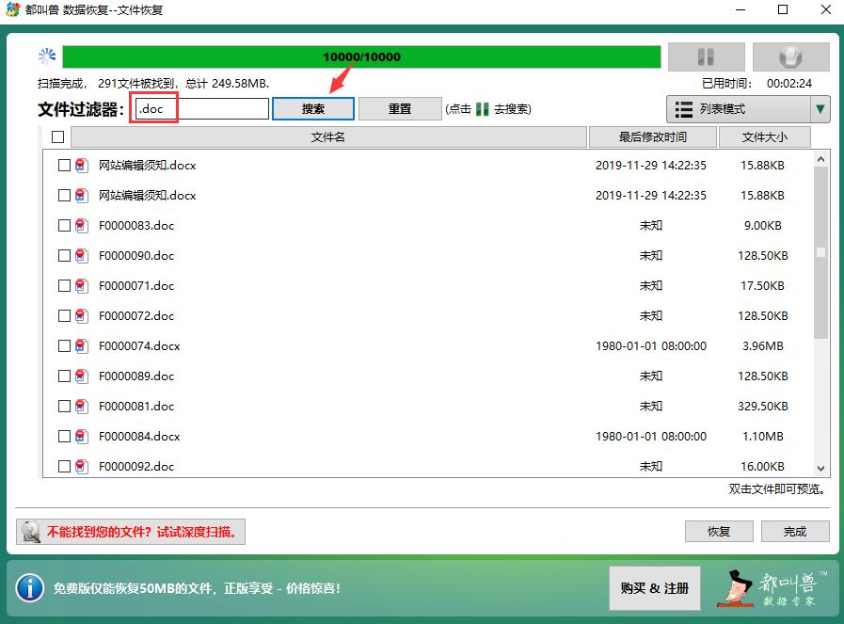Check the F0000074.docx checkbox
844x624 pixels.
(64, 346)
